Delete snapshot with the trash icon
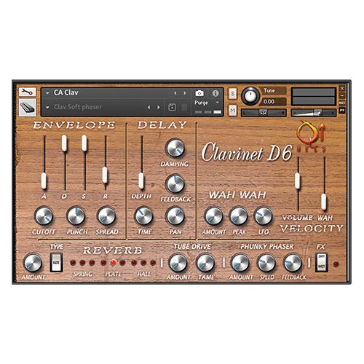Screen dimensions: 364x364 tap(184, 107)
